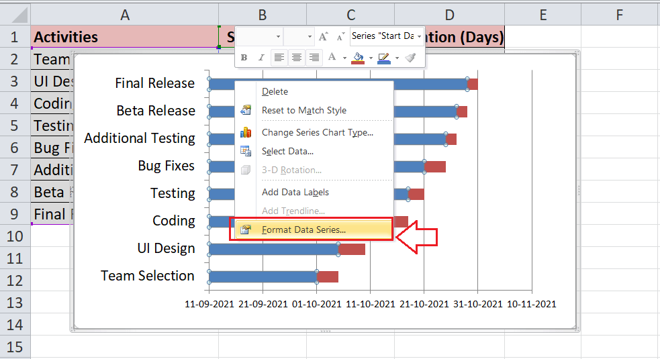Screen dimensions: 660x359
Task: Click the 21-09-2021 date axis label
Action: tap(263, 304)
